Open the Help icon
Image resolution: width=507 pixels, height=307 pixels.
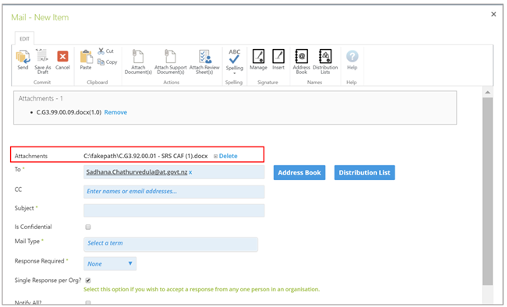pyautogui.click(x=352, y=60)
